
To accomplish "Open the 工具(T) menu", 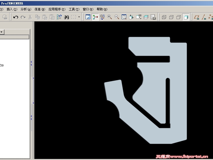I will point(74,9).
